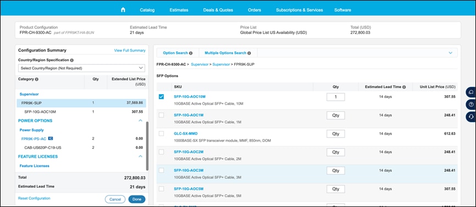Check the SFP-10G-AOC5M checkbox
The height and width of the screenshot is (207, 476).
tap(161, 189)
